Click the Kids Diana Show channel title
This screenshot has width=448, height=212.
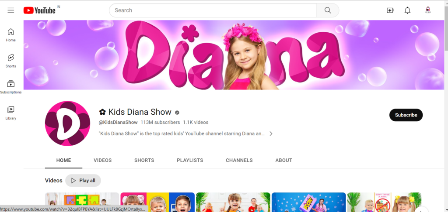(x=135, y=112)
